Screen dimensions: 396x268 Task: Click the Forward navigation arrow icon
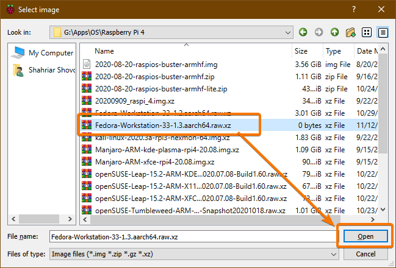click(x=319, y=32)
